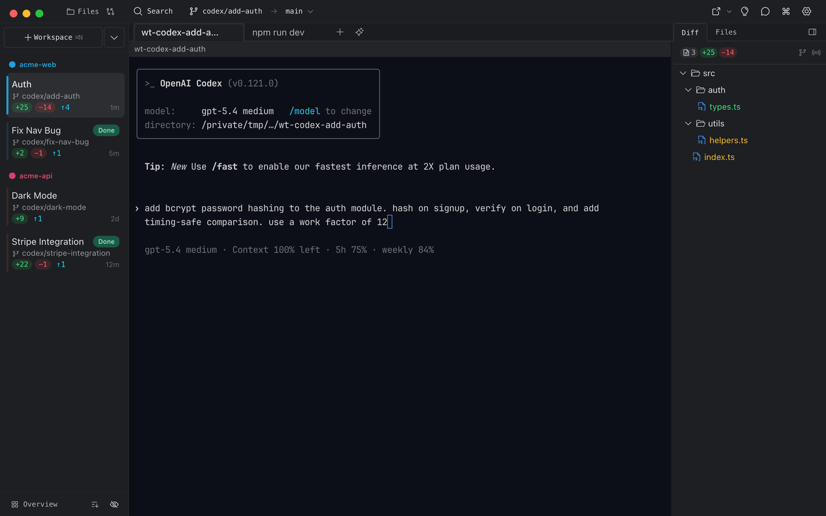826x516 pixels.
Task: Open the Dark Mode workspace
Action: [x=65, y=206]
